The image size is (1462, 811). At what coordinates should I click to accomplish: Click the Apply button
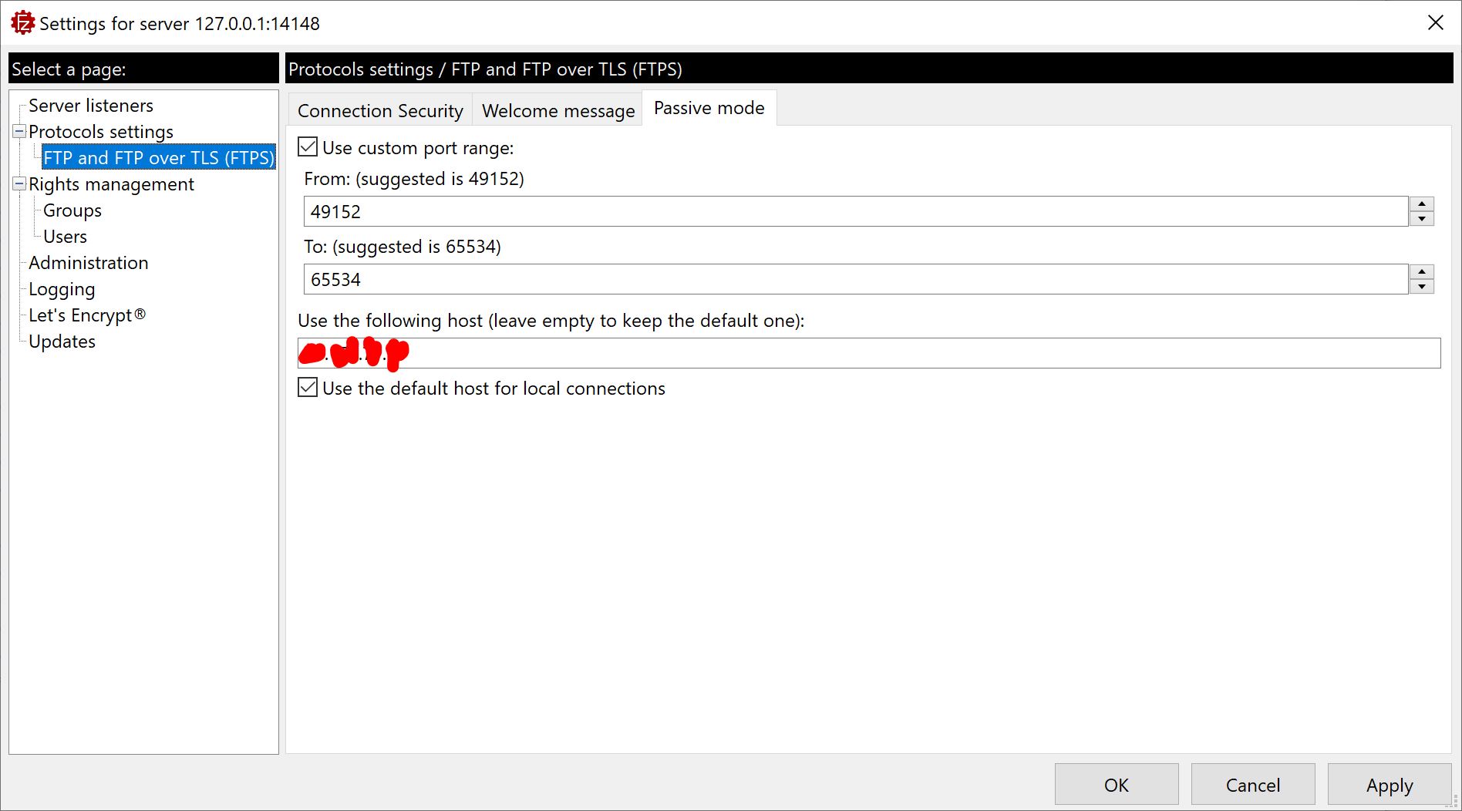1390,785
